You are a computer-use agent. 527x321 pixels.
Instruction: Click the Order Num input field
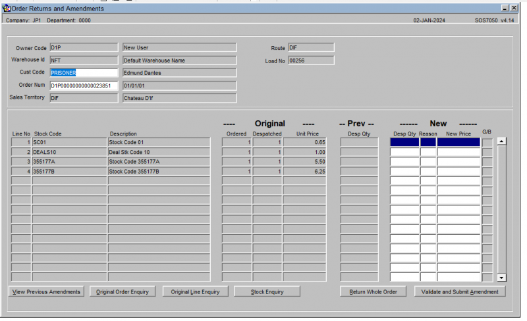tap(84, 86)
